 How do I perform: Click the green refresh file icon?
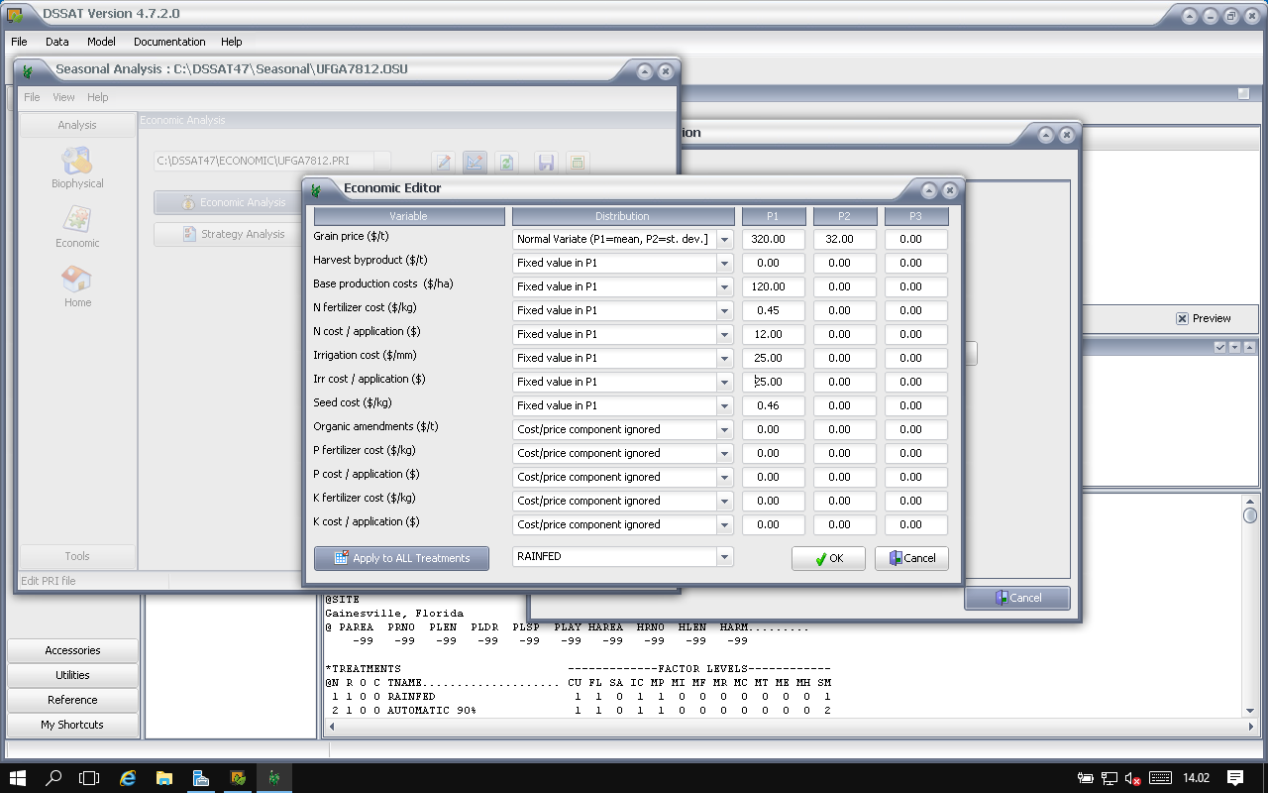pyautogui.click(x=506, y=163)
